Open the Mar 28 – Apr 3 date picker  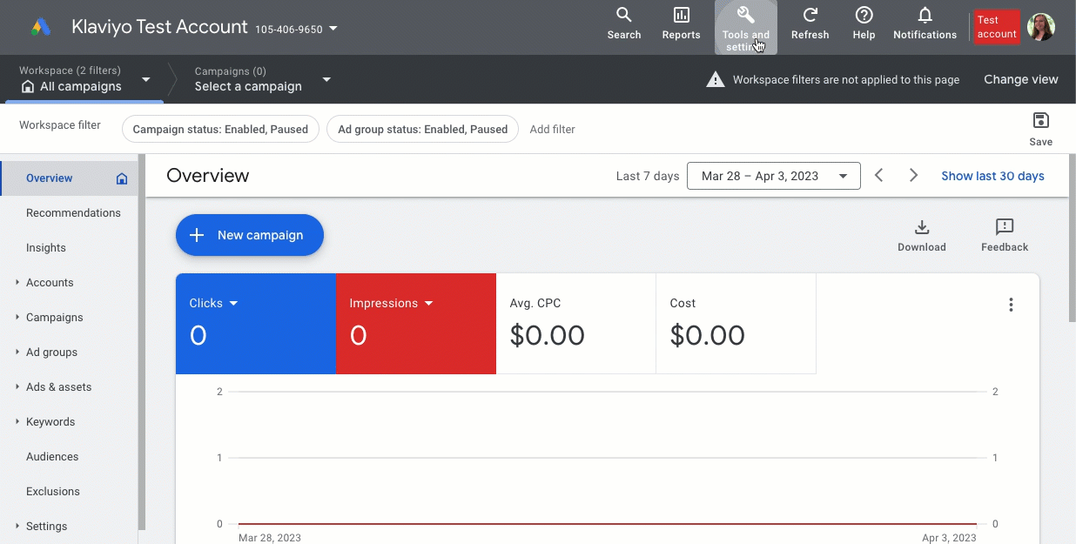[773, 176]
